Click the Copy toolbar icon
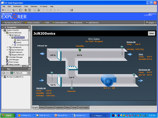Viewport: 158px width, 118px height. coord(47,10)
